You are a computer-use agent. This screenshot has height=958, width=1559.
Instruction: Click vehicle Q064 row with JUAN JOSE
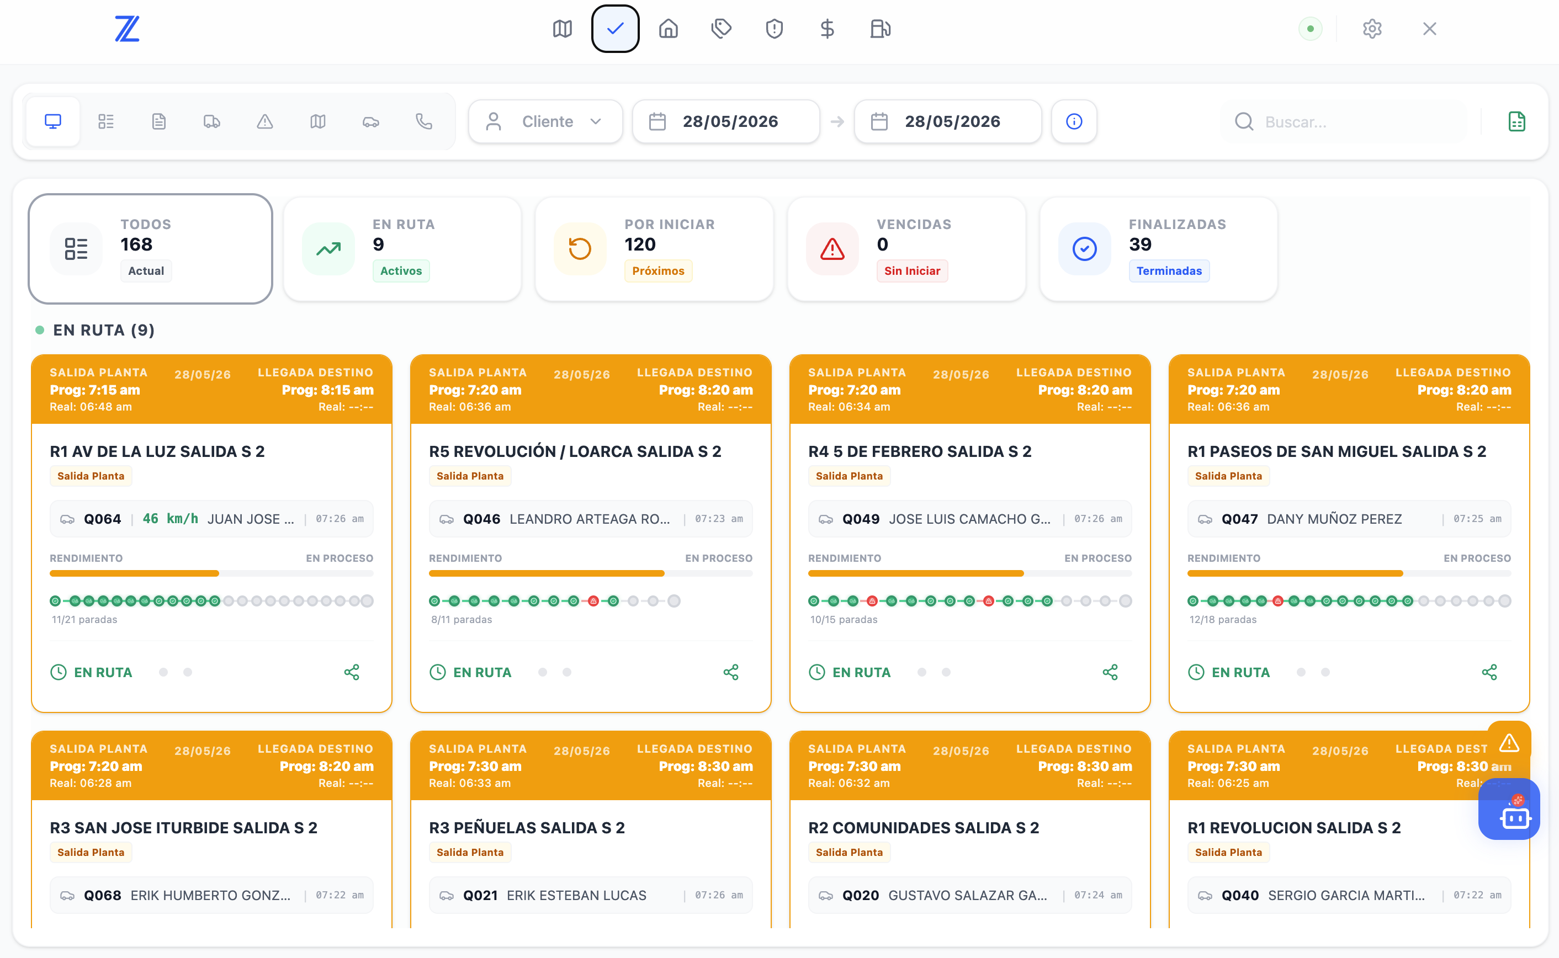point(211,519)
